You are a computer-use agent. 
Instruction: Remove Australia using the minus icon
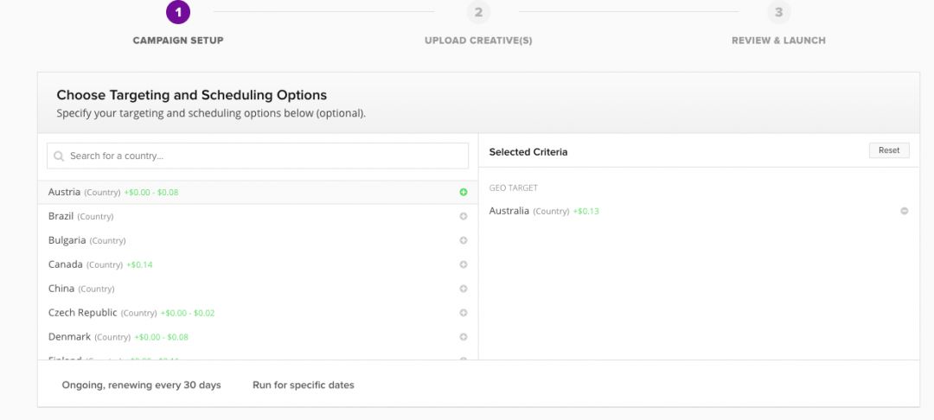click(905, 211)
